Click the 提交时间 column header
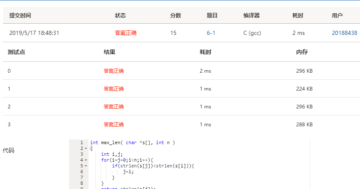360x189 pixels. point(20,16)
